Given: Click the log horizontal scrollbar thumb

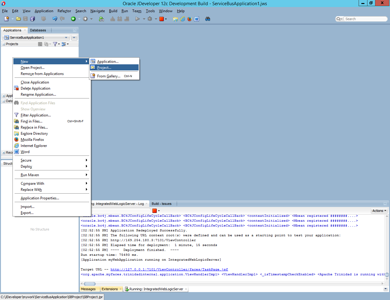Looking at the screenshot, I should pos(90,284).
